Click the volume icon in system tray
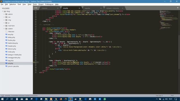The height and width of the screenshot is (101, 180). click(166, 99)
